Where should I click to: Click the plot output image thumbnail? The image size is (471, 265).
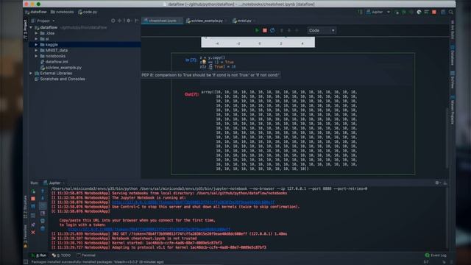coord(258,42)
